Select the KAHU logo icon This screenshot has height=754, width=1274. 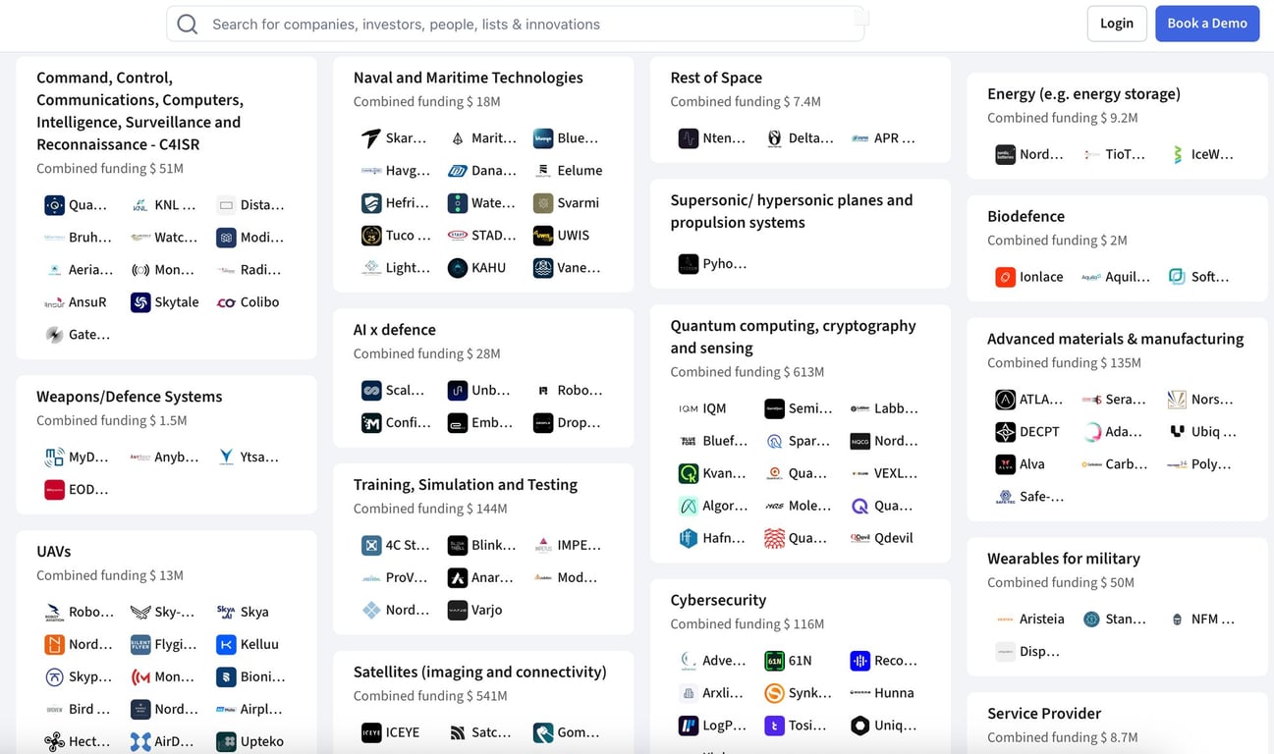point(458,268)
